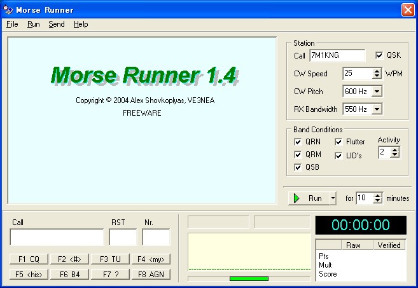Screen dimensions: 418x288
Task: Click the FREEWARE text
Action: pos(142,113)
